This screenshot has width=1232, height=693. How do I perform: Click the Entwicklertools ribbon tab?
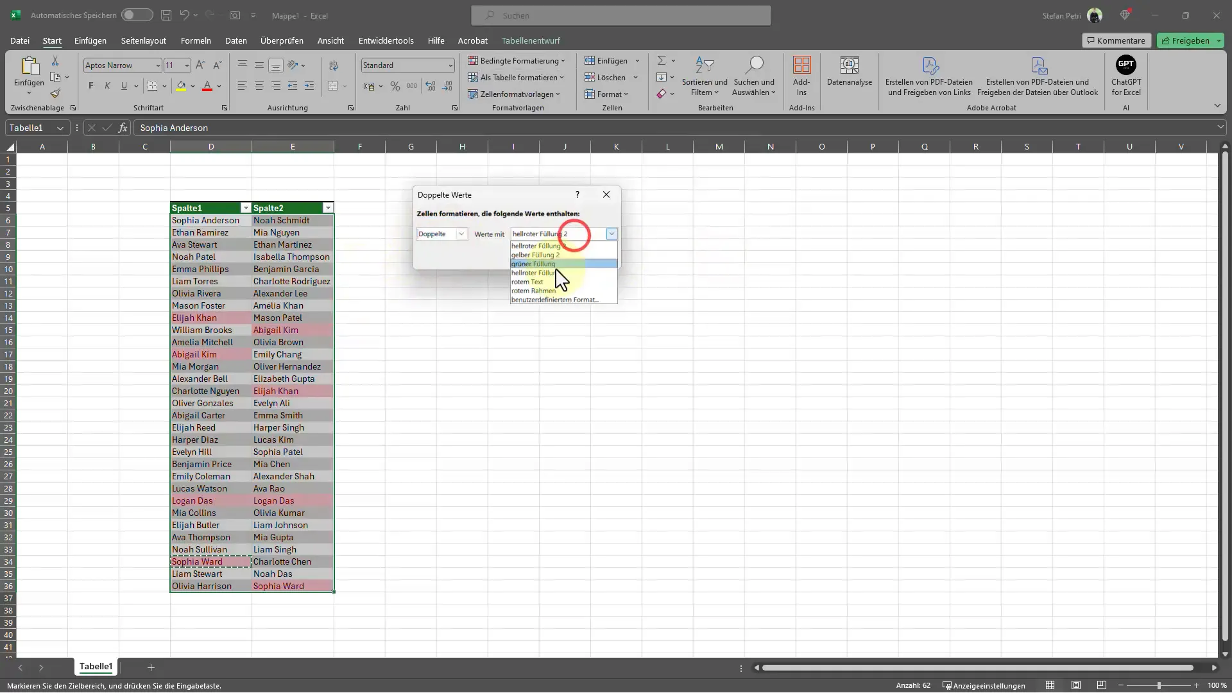pyautogui.click(x=386, y=40)
